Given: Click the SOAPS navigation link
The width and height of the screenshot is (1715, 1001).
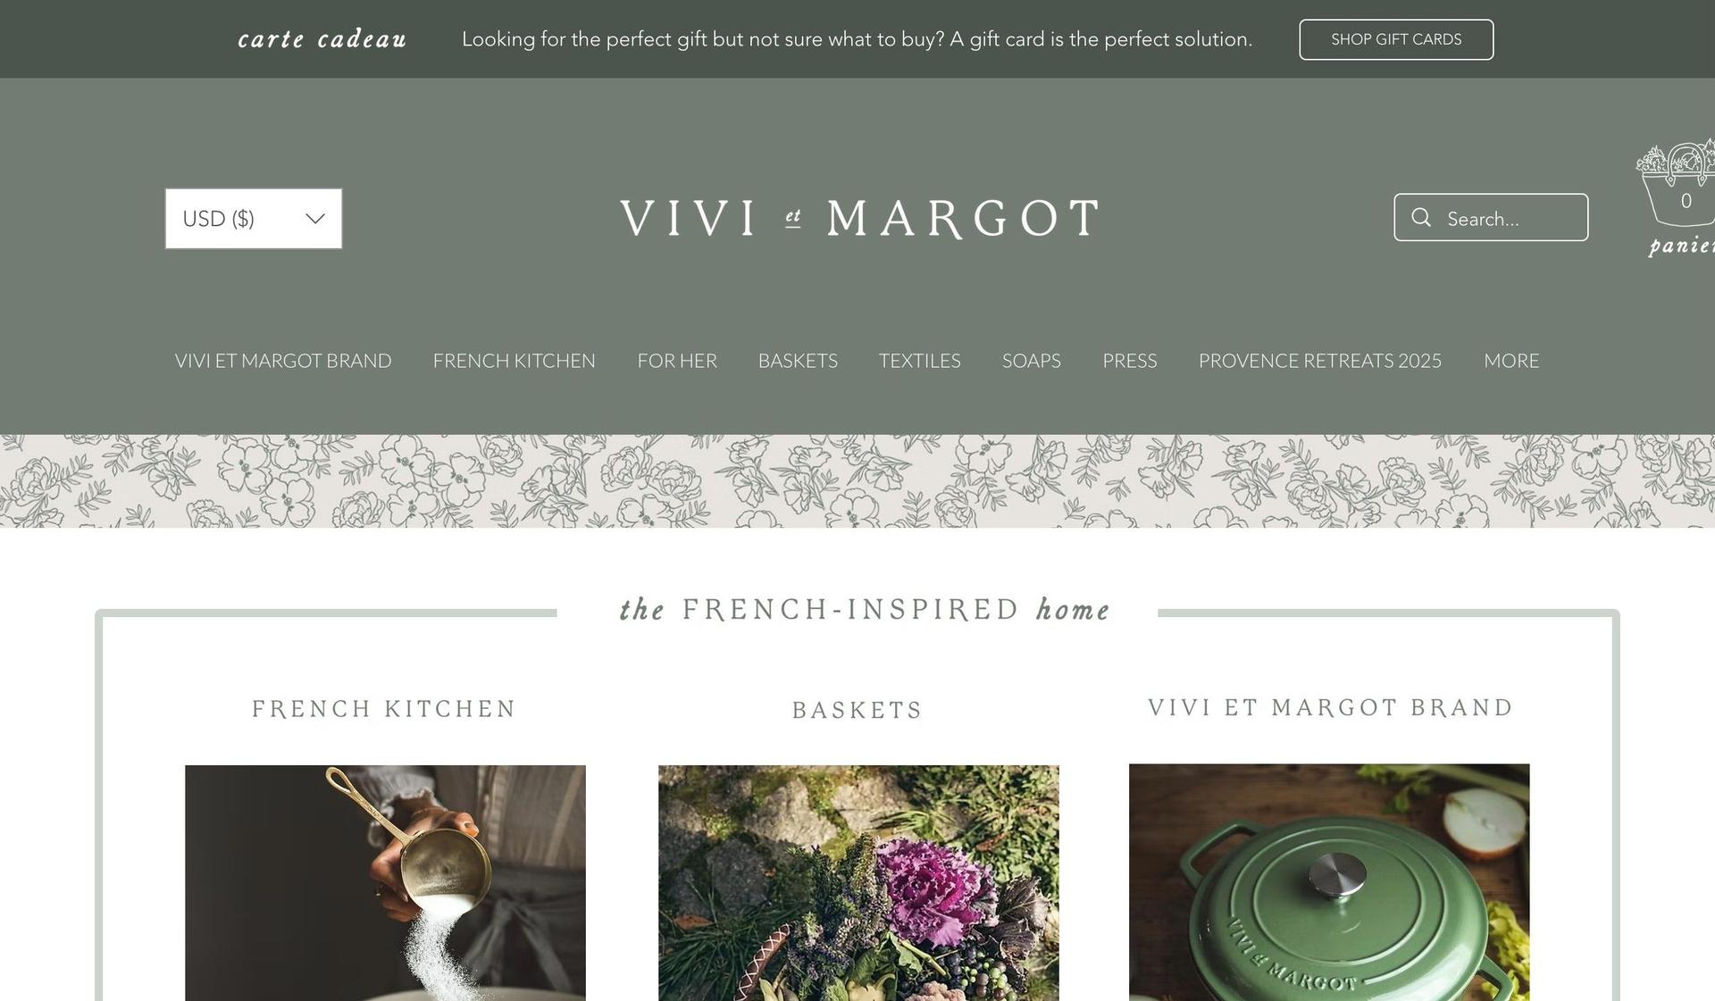Looking at the screenshot, I should [x=1031, y=360].
